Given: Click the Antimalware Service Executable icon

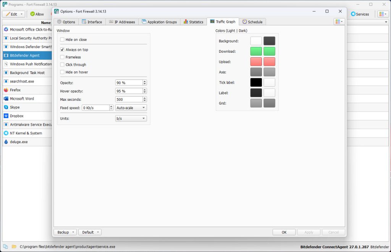Looking at the screenshot, I should pyautogui.click(x=6, y=124).
